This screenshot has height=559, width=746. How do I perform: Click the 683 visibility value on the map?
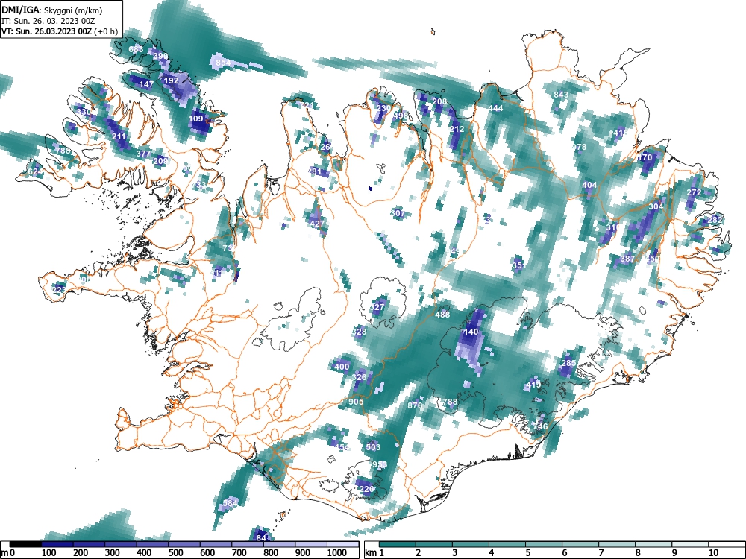click(136, 49)
